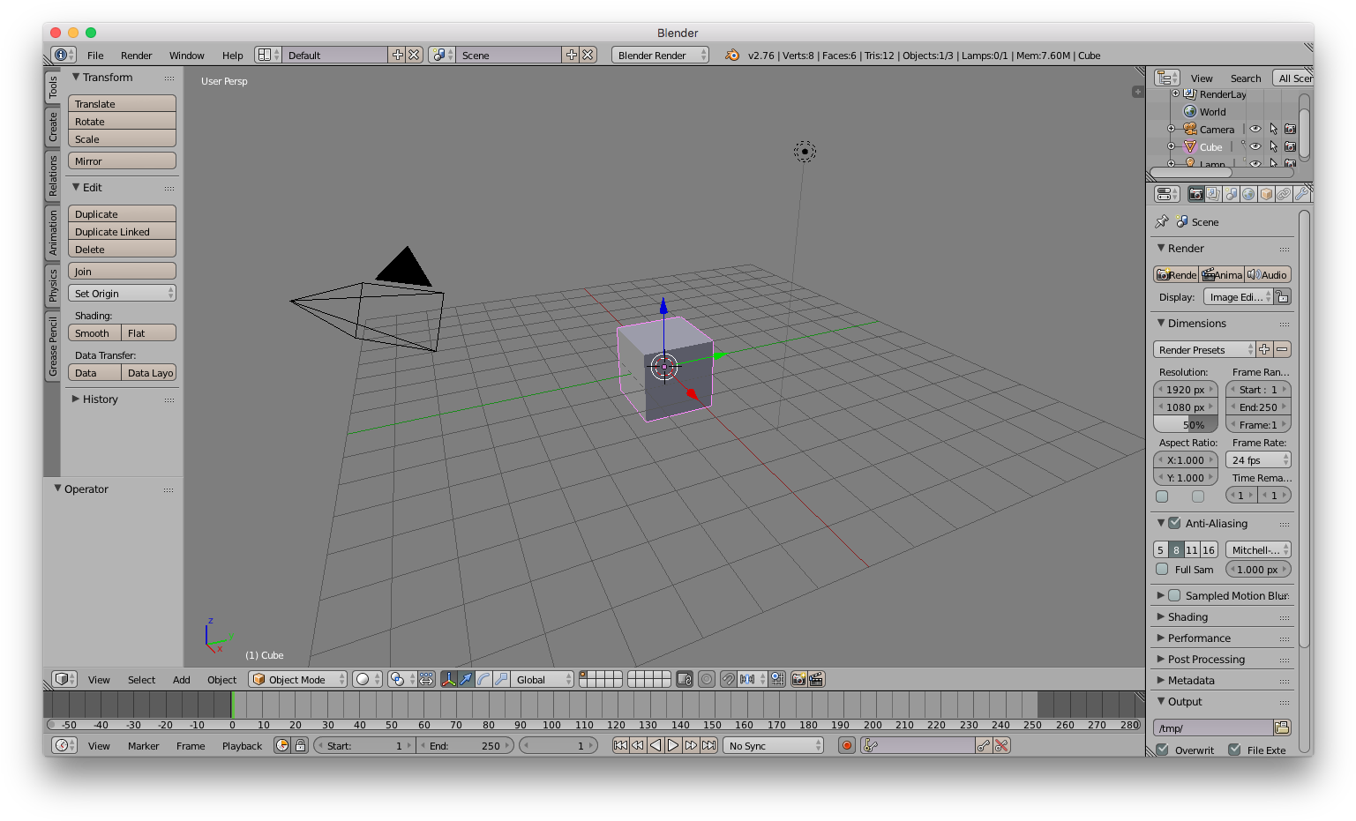Open the Object Mode dropdown

[297, 680]
